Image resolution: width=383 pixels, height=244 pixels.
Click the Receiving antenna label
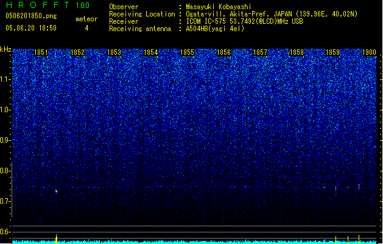tap(140, 29)
